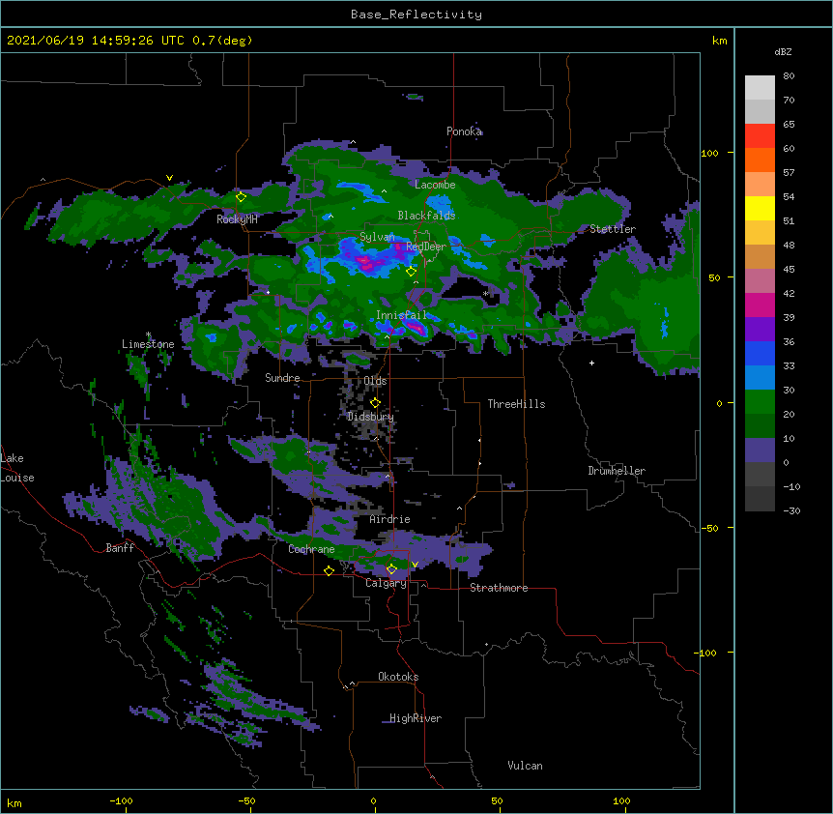Screen dimensions: 833x814
Task: Pick the bright yellow 54 dBZ legend swatch
Action: click(x=760, y=208)
